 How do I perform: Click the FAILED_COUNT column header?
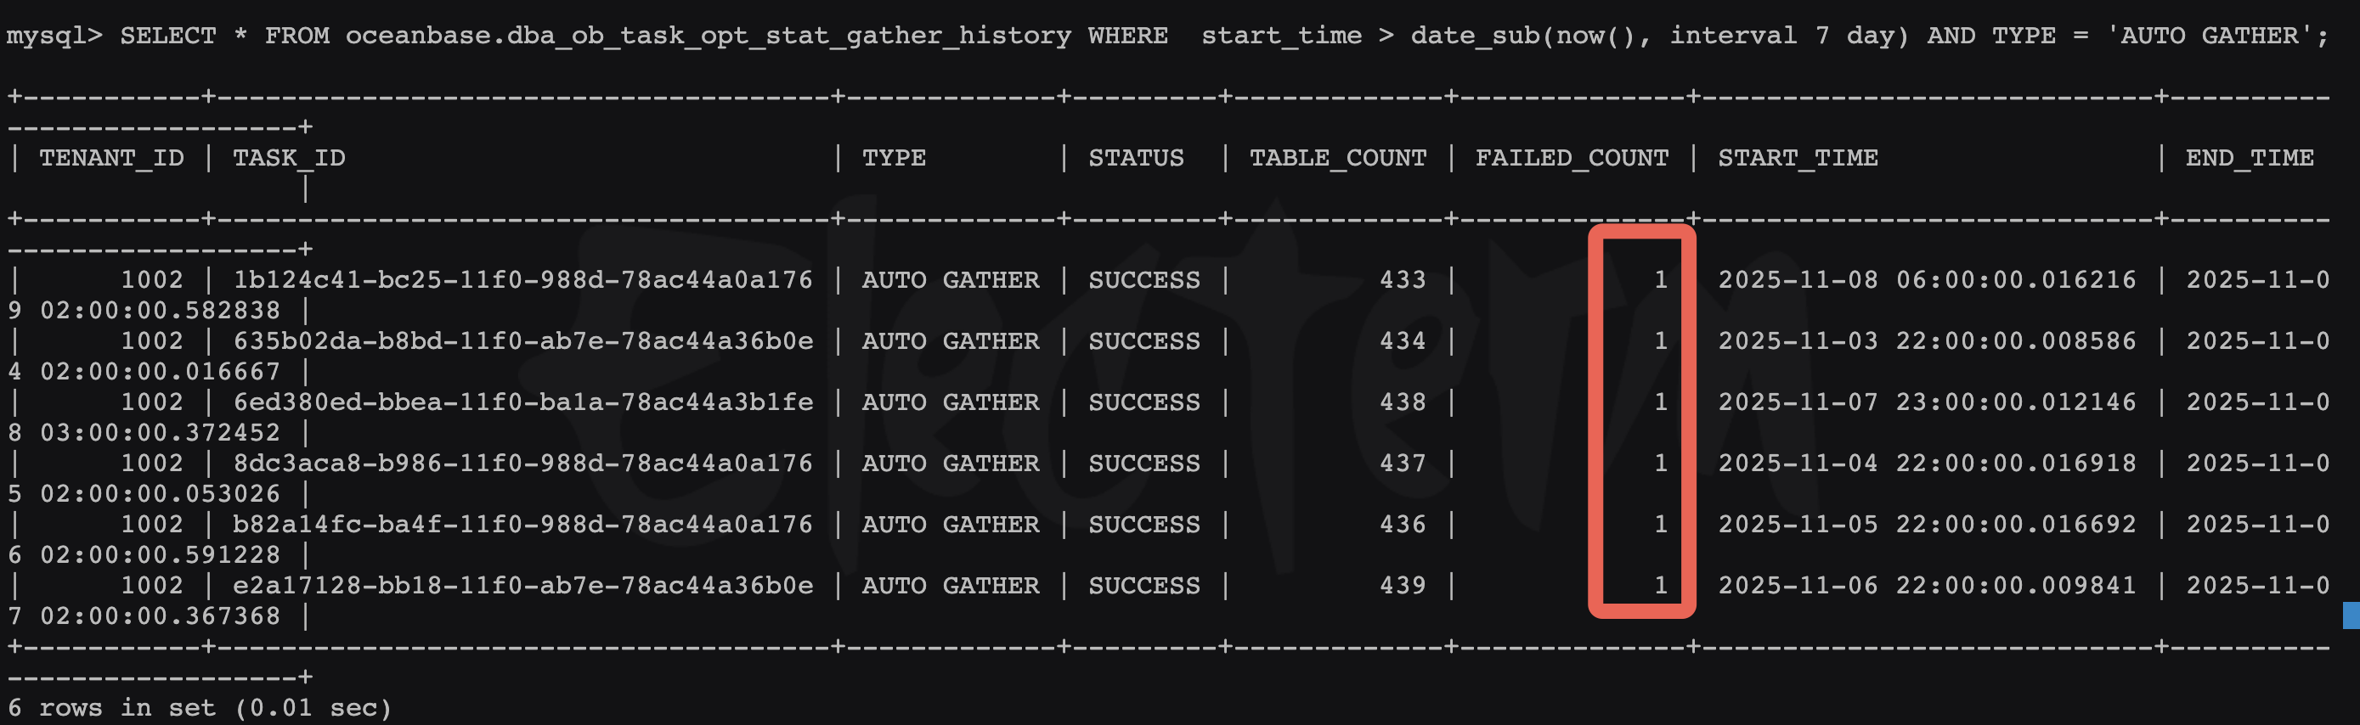point(1571,159)
